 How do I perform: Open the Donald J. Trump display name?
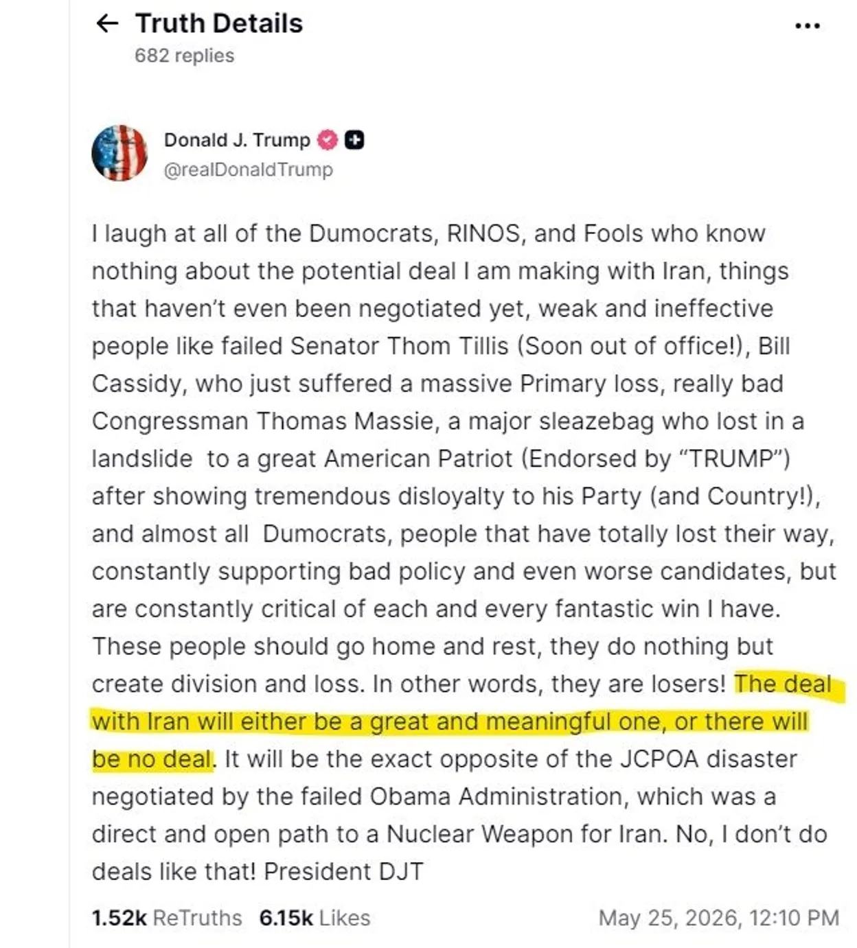pyautogui.click(x=237, y=140)
